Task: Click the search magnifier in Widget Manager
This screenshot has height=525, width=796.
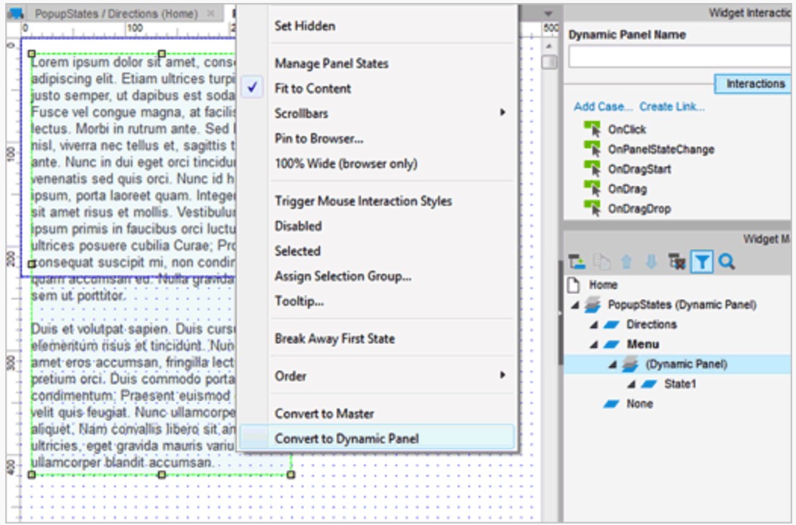Action: (x=726, y=262)
